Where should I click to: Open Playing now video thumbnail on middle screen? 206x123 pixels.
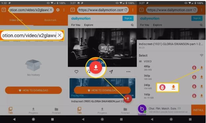click(102, 88)
